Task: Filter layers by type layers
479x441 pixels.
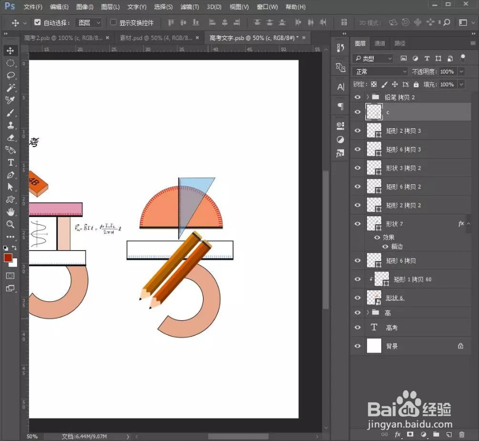Action: click(427, 58)
